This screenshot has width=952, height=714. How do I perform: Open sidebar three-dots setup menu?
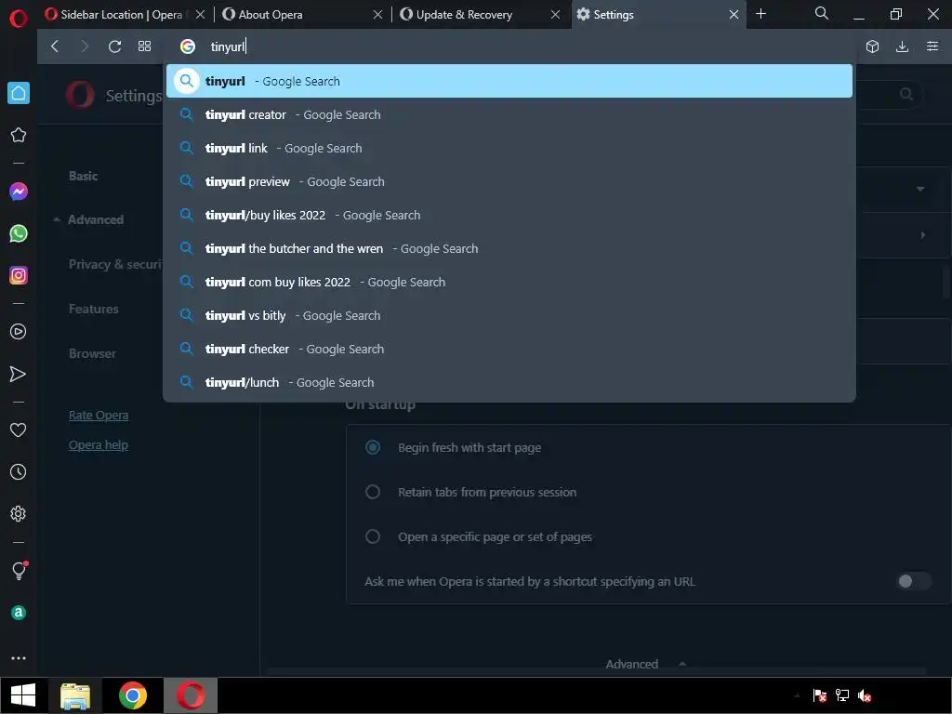pos(19,658)
